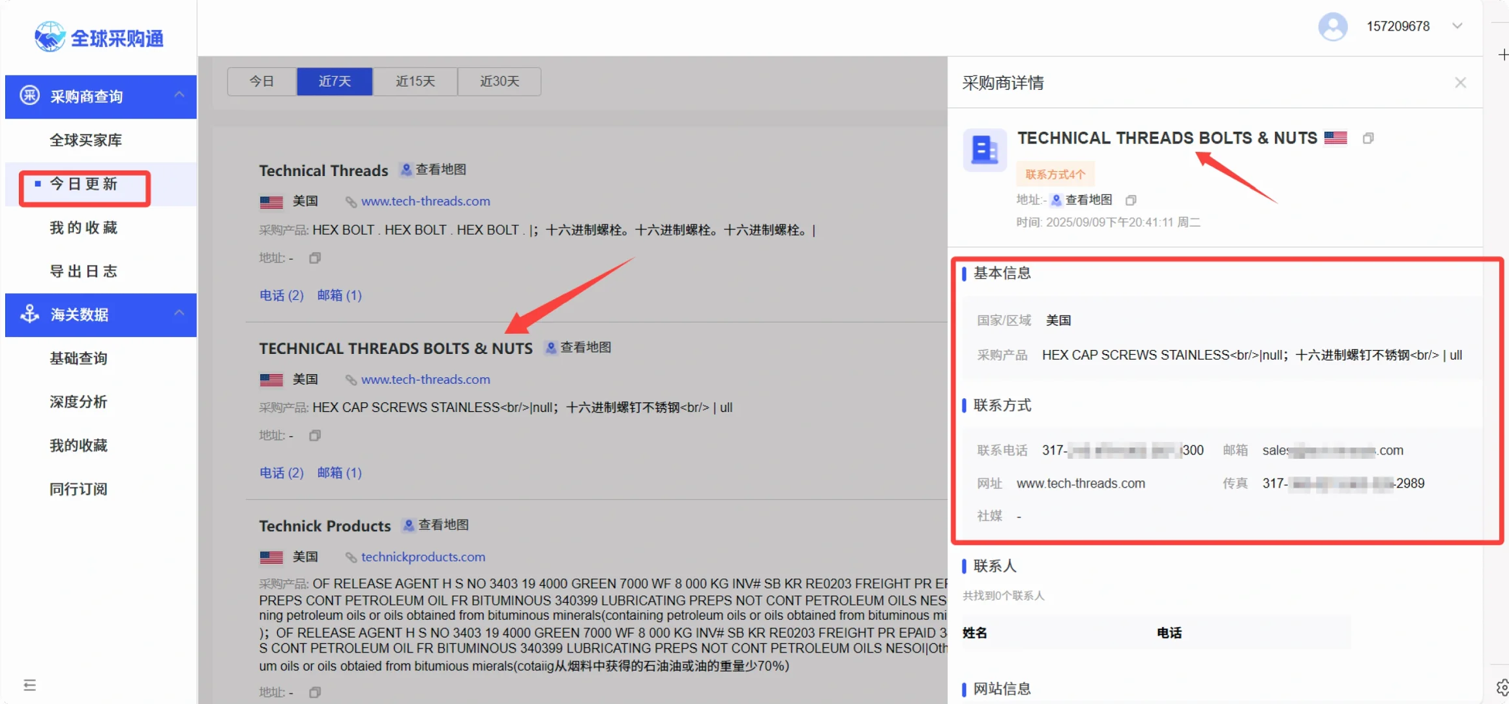Switch to the 近15天 tab
The width and height of the screenshot is (1509, 704).
(x=415, y=81)
